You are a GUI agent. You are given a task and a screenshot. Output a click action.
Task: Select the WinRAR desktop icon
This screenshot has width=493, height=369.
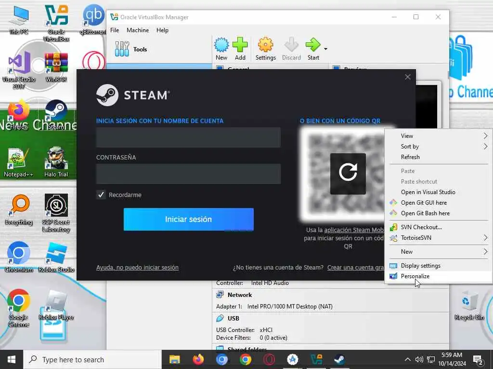pyautogui.click(x=56, y=67)
